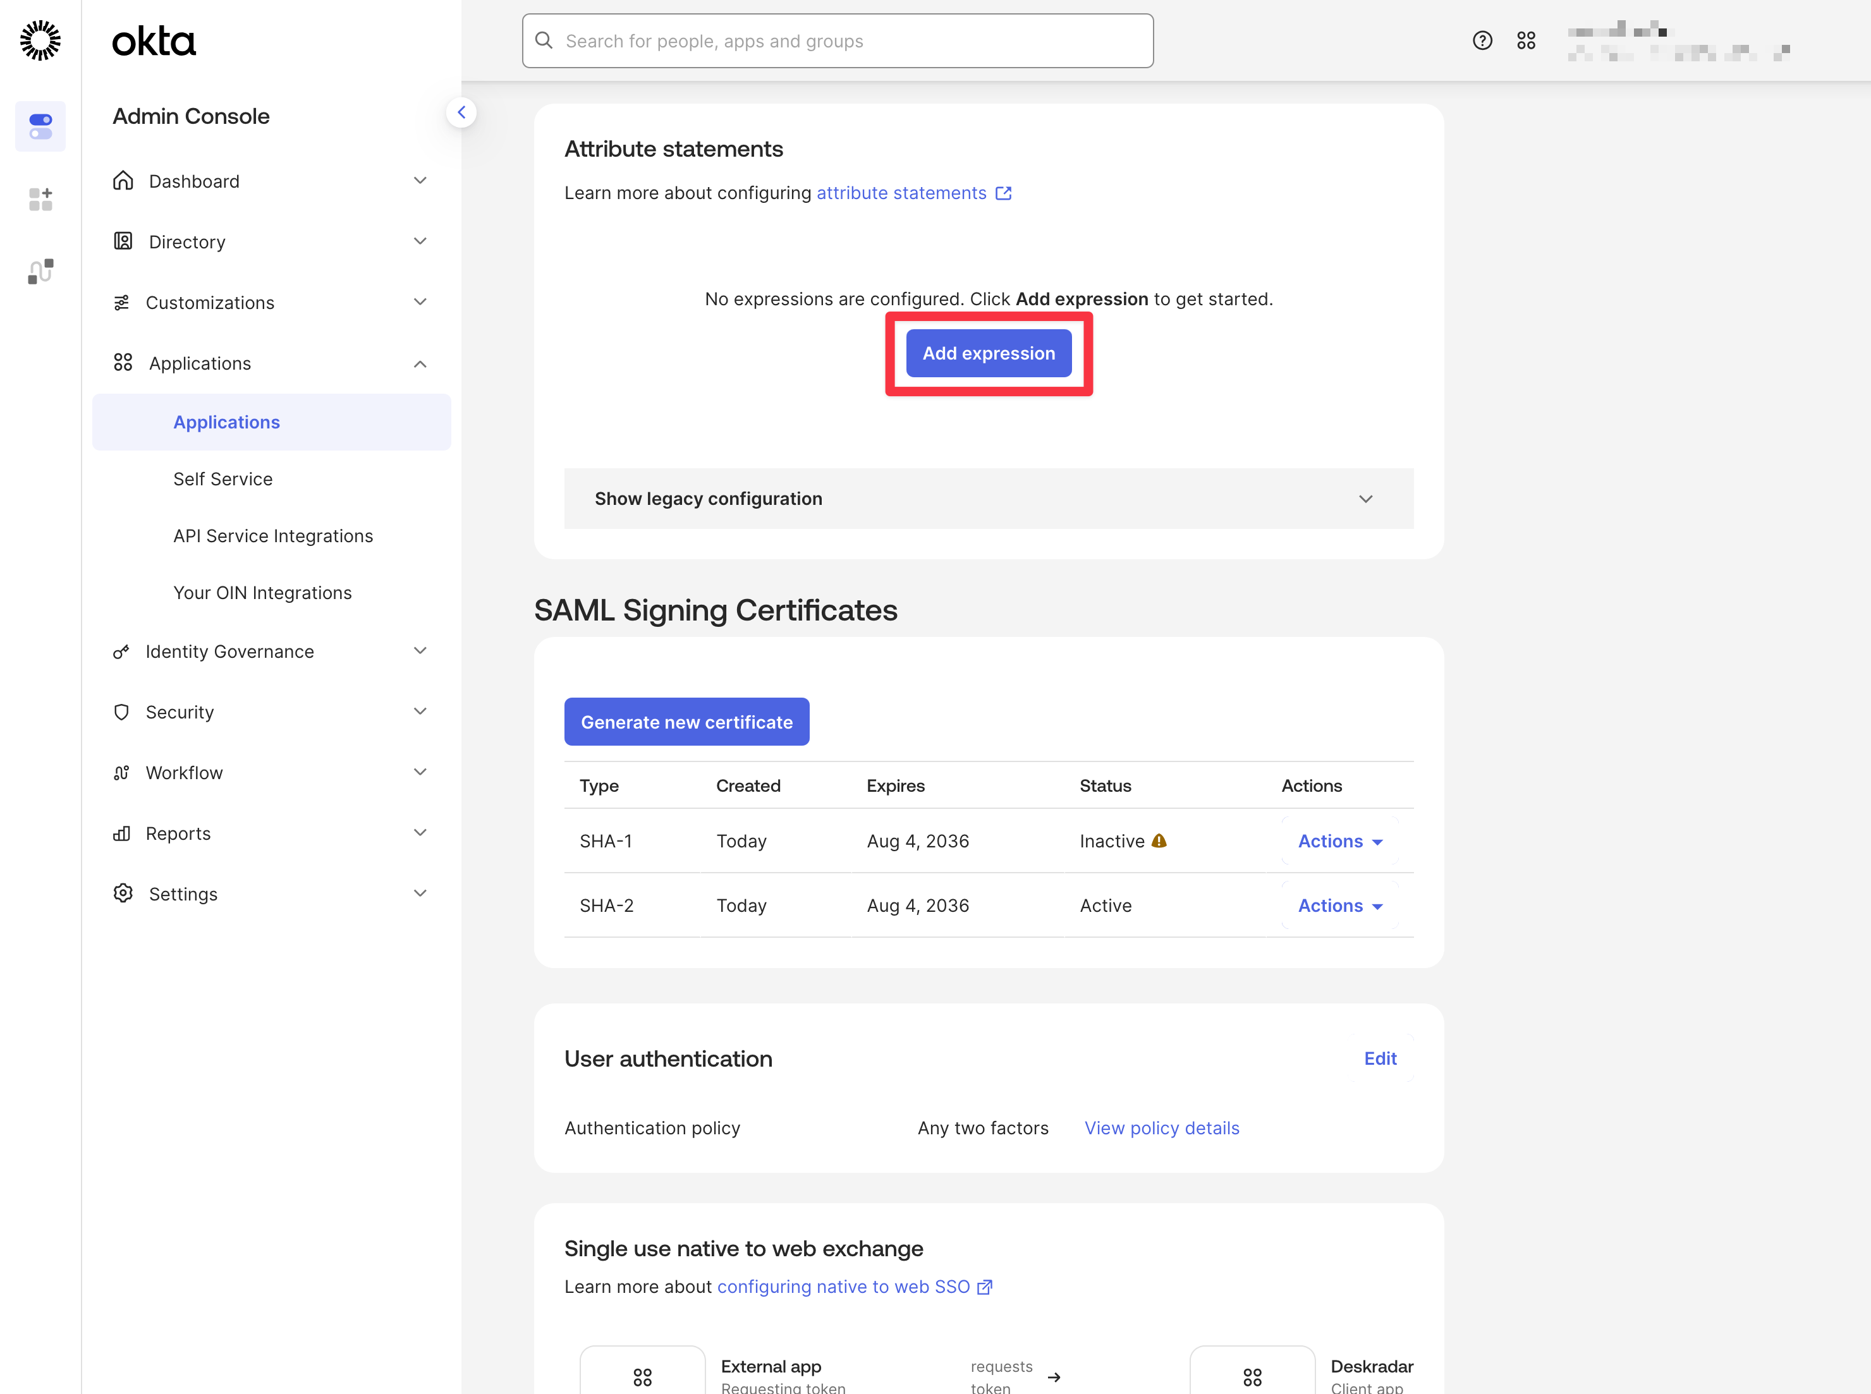
Task: Open Self Service submenu item
Action: [222, 479]
